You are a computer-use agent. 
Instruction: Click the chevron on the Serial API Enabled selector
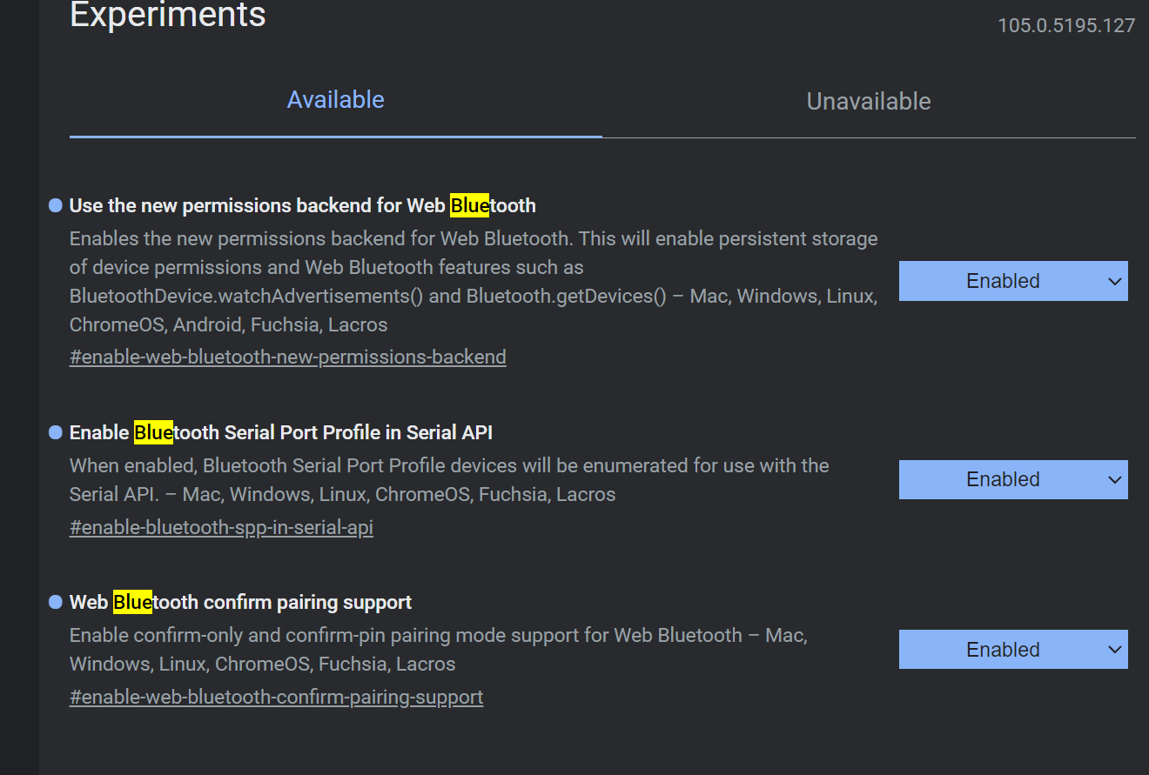click(1116, 479)
